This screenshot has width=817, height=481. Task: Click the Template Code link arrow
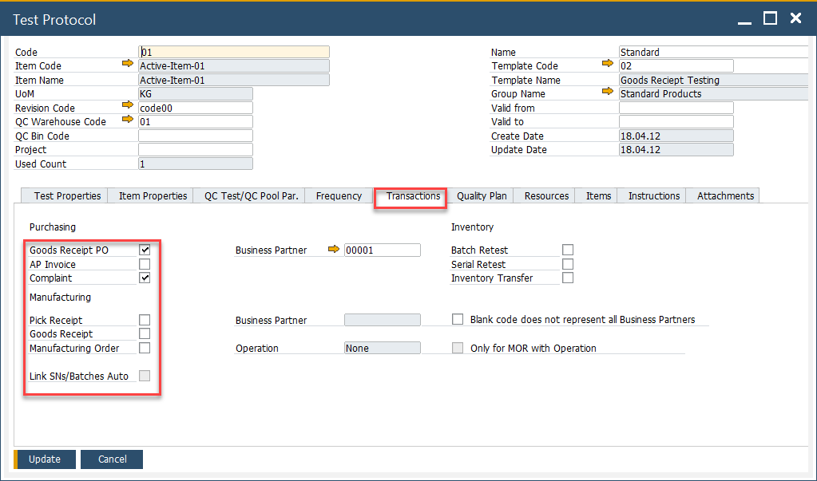[x=609, y=65]
